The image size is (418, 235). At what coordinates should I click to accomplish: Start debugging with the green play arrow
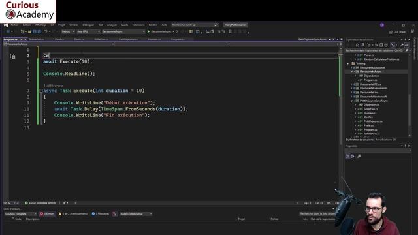(x=148, y=31)
